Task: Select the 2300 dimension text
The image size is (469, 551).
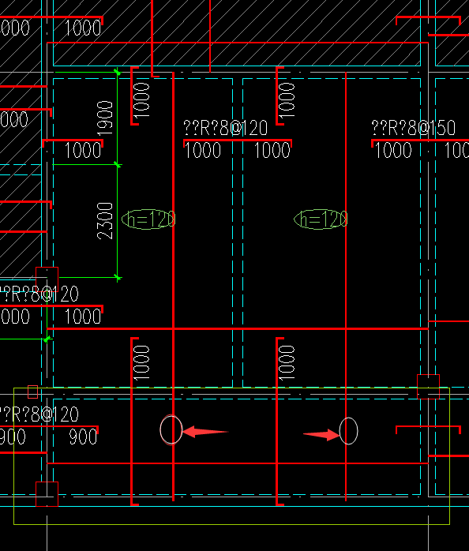Action: click(105, 221)
